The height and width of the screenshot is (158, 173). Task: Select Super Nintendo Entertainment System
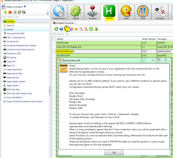tap(25, 101)
